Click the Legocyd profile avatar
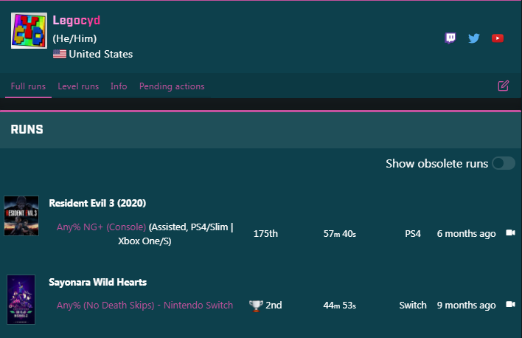Screen dimensions: 522x338 tap(29, 31)
